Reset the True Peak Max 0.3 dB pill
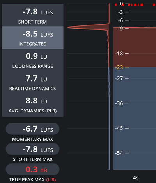 click(33, 169)
